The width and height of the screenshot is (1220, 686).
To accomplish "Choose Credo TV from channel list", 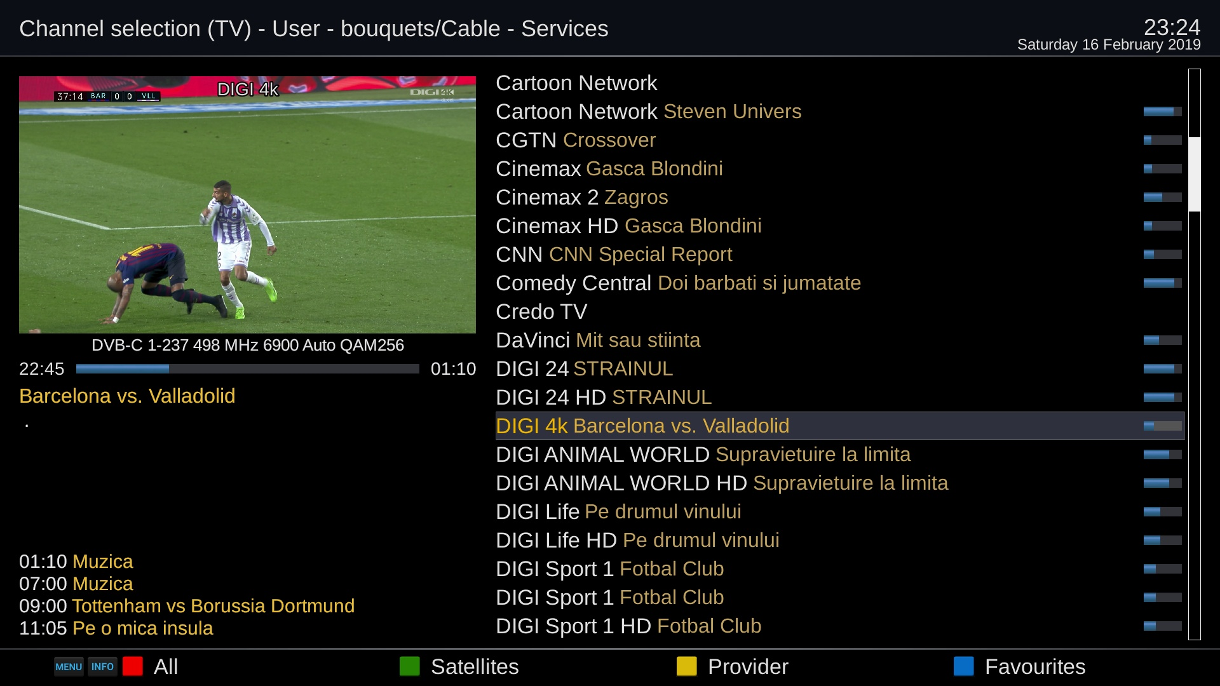I will pyautogui.click(x=541, y=312).
